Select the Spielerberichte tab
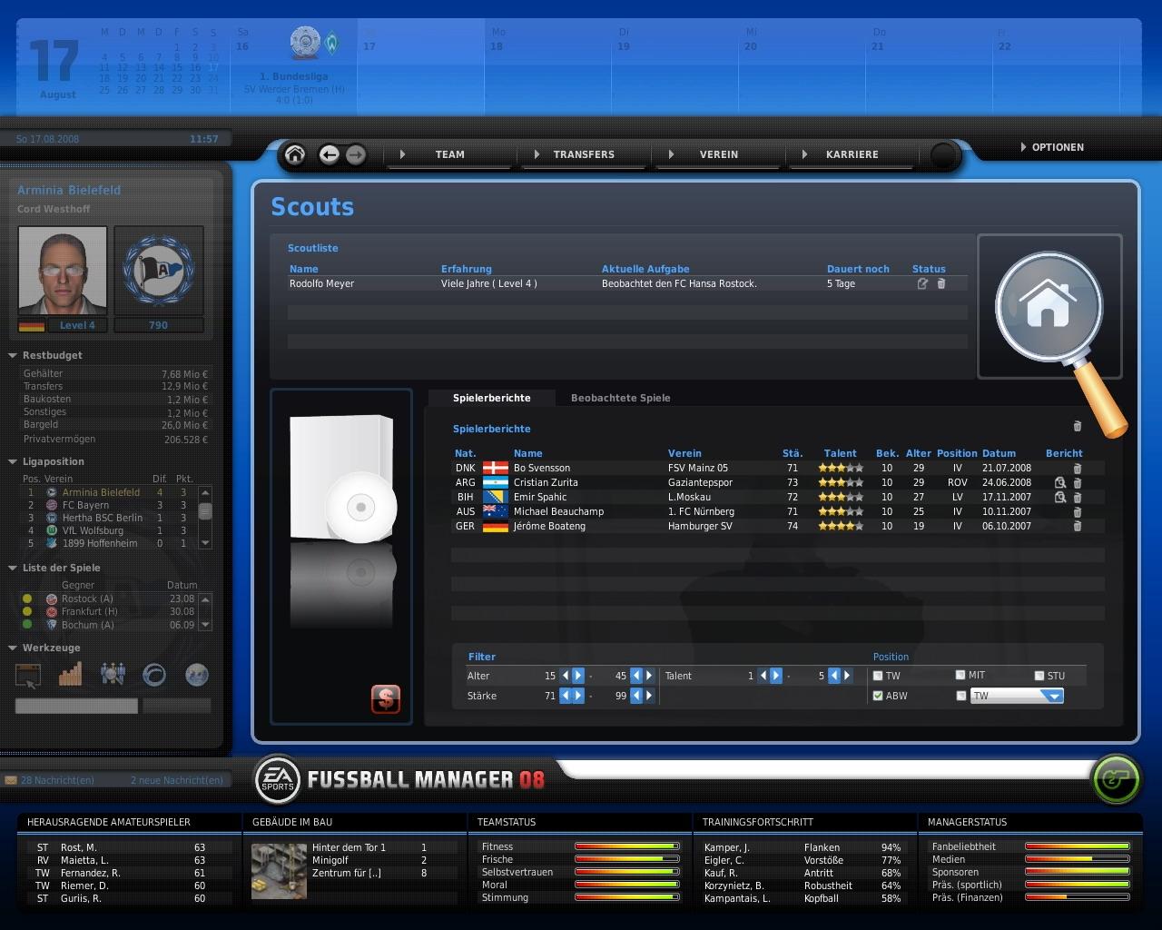Viewport: 1162px width, 930px height. 492,398
